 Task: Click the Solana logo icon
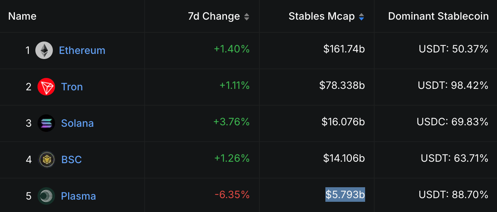pos(46,123)
